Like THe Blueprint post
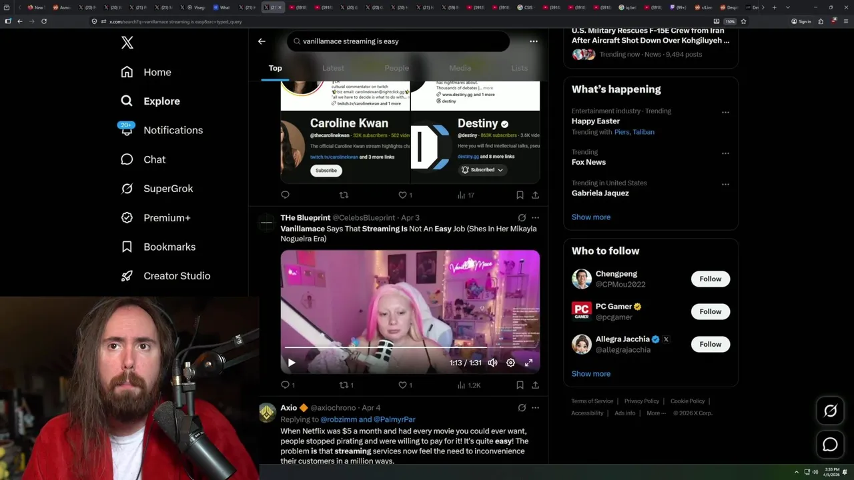 point(405,385)
